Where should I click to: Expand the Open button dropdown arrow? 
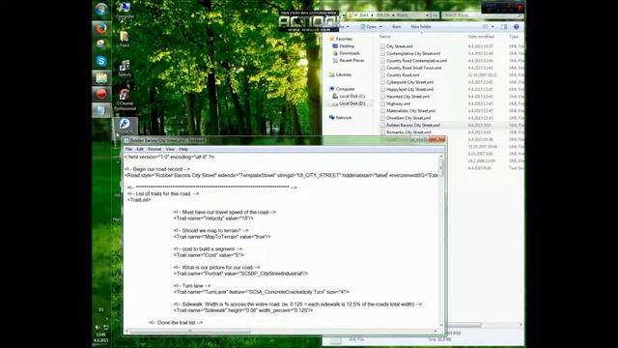[380, 26]
